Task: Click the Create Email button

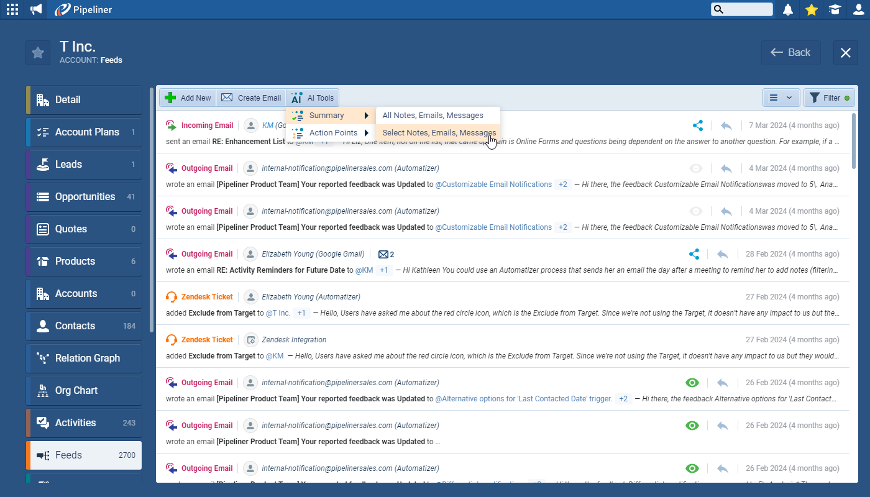Action: 251,98
